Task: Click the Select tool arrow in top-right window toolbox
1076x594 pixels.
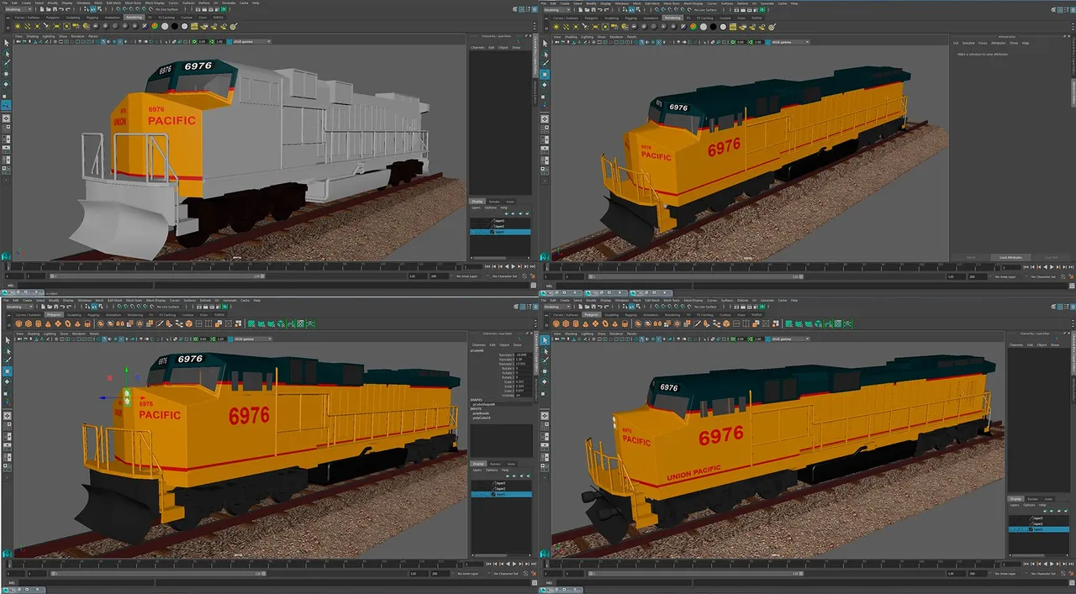Action: pyautogui.click(x=545, y=44)
